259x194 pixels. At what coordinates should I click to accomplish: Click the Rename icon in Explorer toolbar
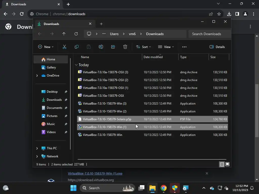coord(101,47)
